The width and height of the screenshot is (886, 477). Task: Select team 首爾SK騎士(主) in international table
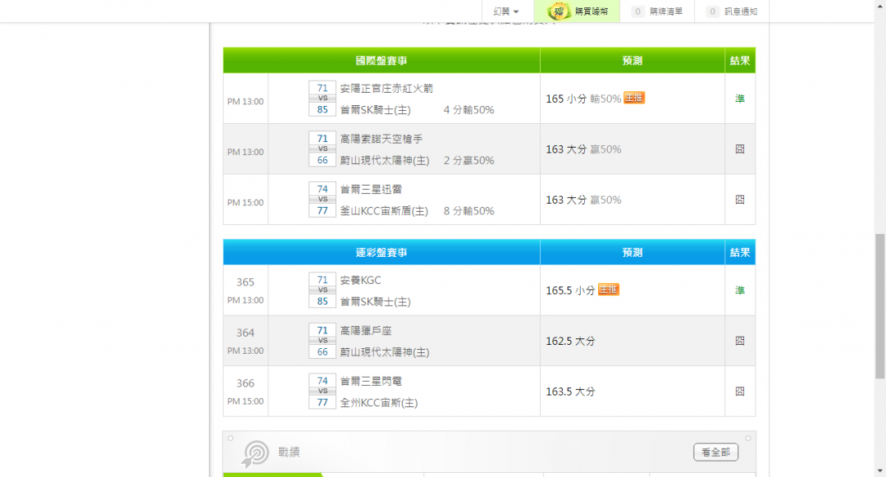click(375, 110)
